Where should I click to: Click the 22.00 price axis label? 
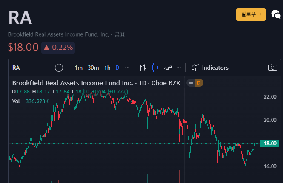[270, 97]
